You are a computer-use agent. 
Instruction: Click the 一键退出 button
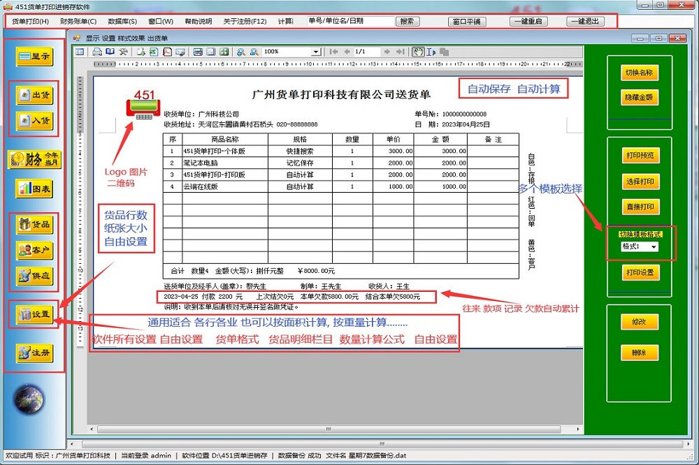pyautogui.click(x=585, y=22)
